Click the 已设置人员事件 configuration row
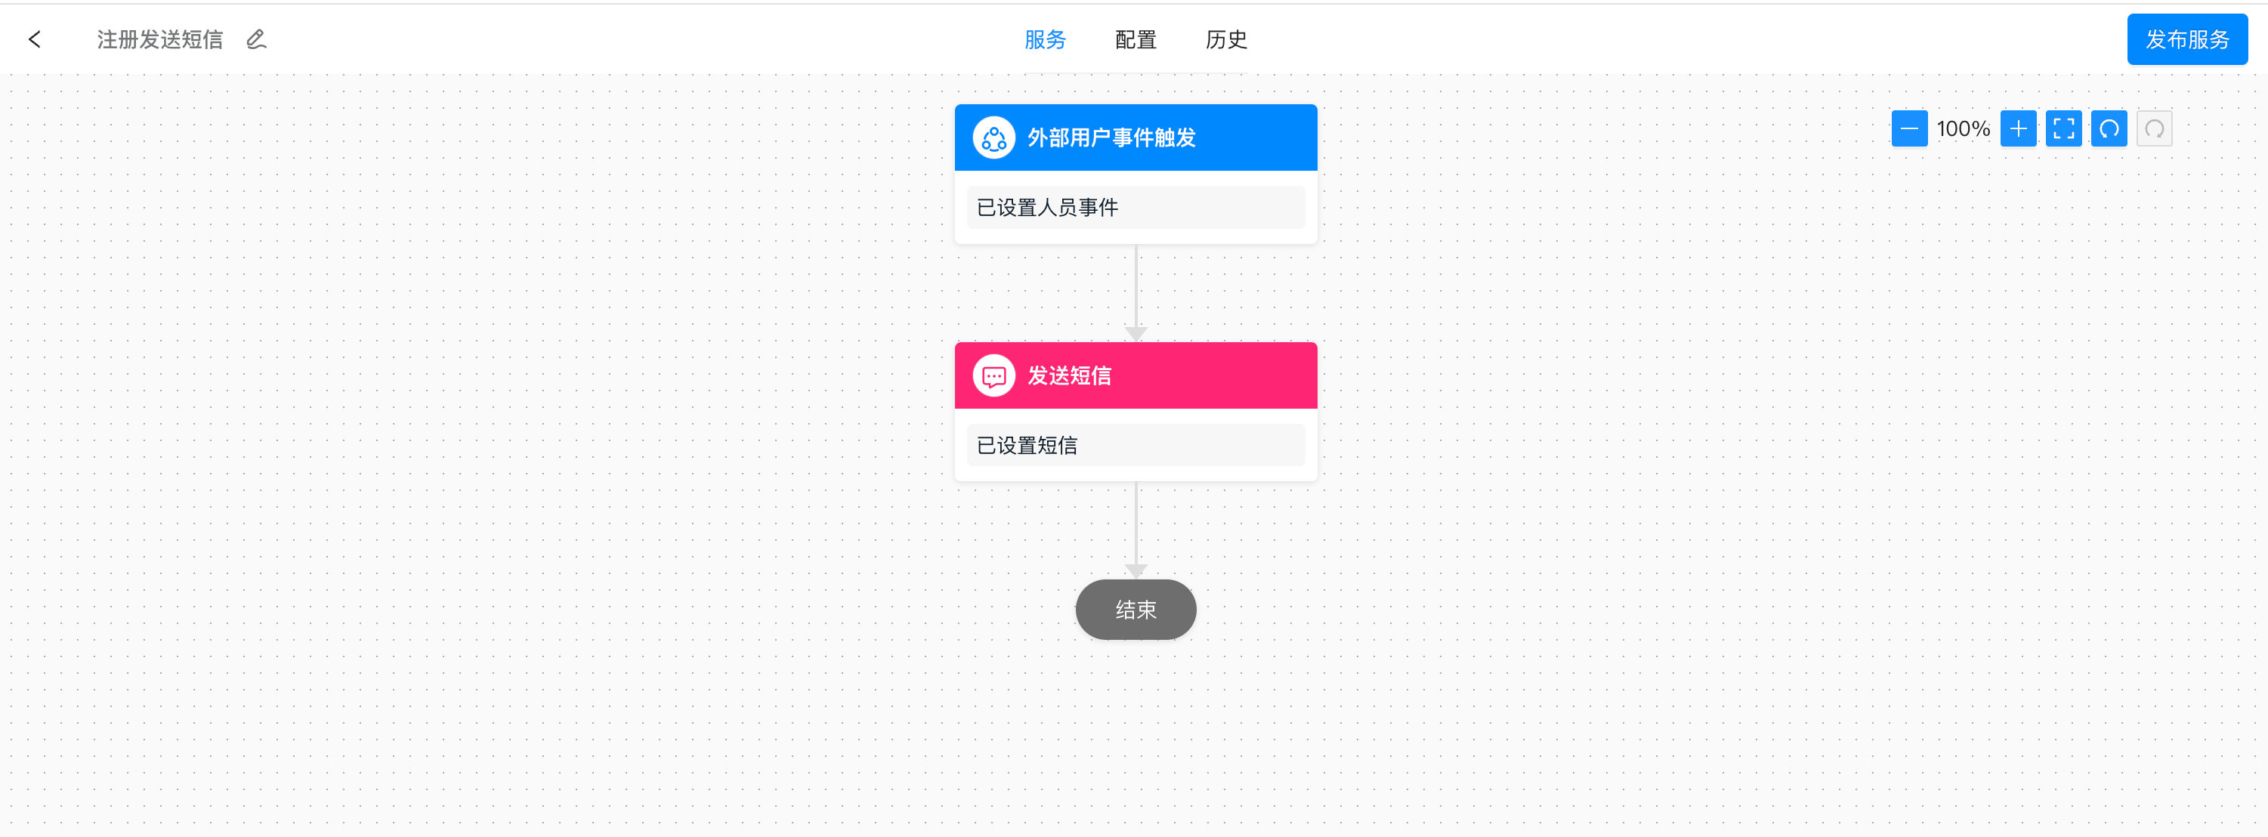The image size is (2268, 837). pos(1136,207)
